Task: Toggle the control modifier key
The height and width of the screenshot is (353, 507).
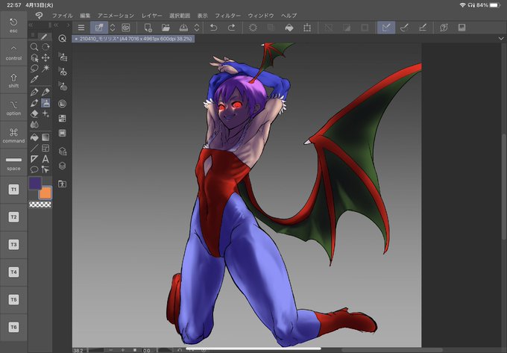Action: [x=13, y=52]
